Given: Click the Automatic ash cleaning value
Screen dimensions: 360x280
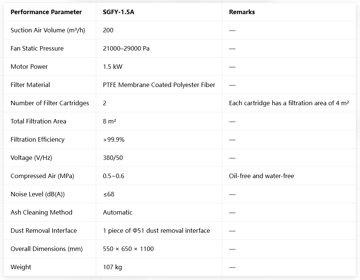Looking at the screenshot, I should pyautogui.click(x=118, y=212).
